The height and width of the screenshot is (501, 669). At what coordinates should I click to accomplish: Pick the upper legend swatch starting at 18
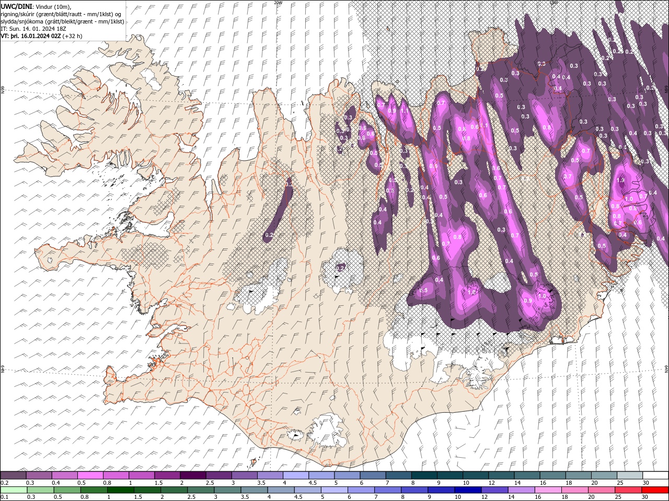pos(578,475)
